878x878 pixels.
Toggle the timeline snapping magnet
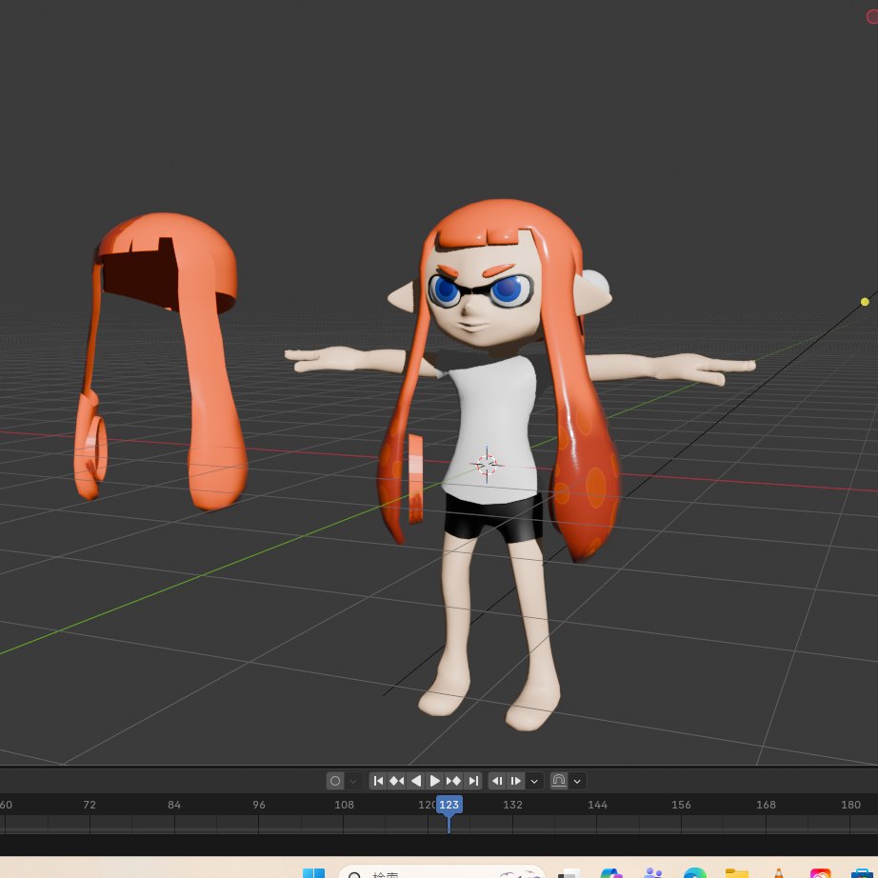(x=559, y=781)
